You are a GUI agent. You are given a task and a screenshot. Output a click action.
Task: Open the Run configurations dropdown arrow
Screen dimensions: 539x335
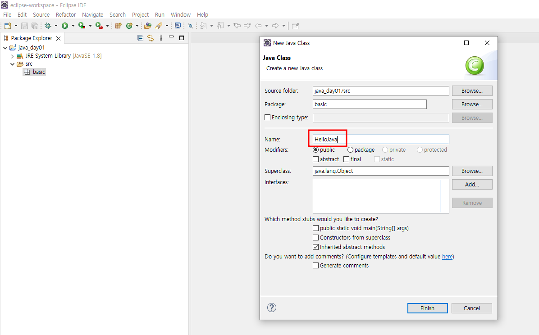(x=73, y=26)
